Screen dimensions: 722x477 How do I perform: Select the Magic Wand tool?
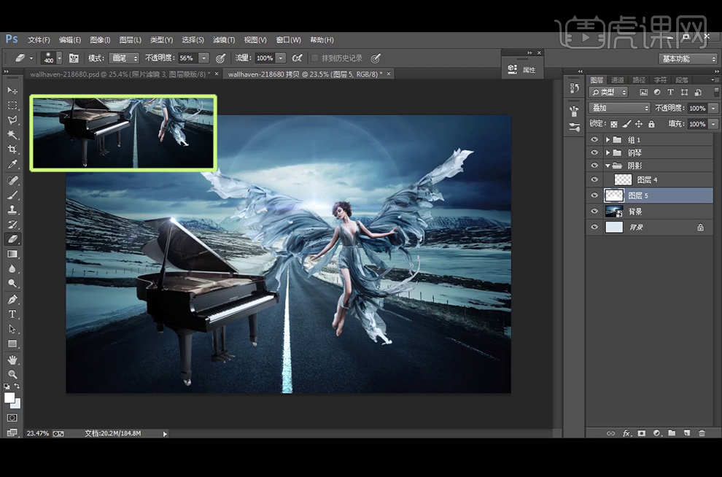tap(12, 135)
